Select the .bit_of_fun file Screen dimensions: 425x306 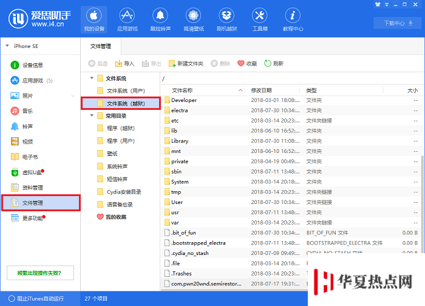point(291,233)
